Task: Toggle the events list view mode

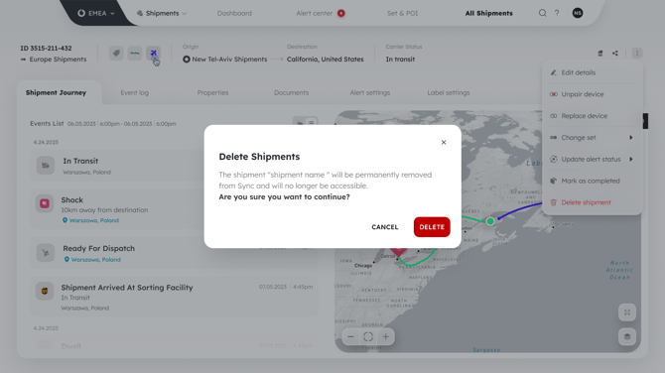Action: (306, 122)
